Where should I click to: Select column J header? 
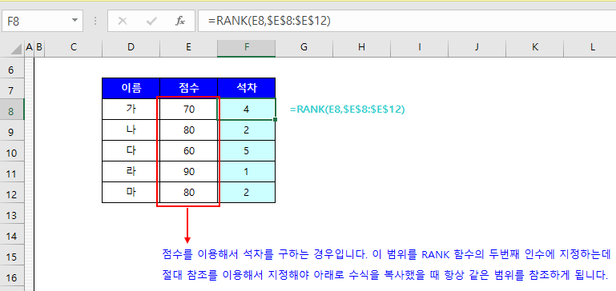coord(477,47)
